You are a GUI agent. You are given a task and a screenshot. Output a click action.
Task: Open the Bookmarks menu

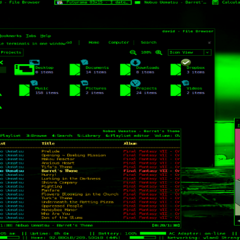point(10,36)
